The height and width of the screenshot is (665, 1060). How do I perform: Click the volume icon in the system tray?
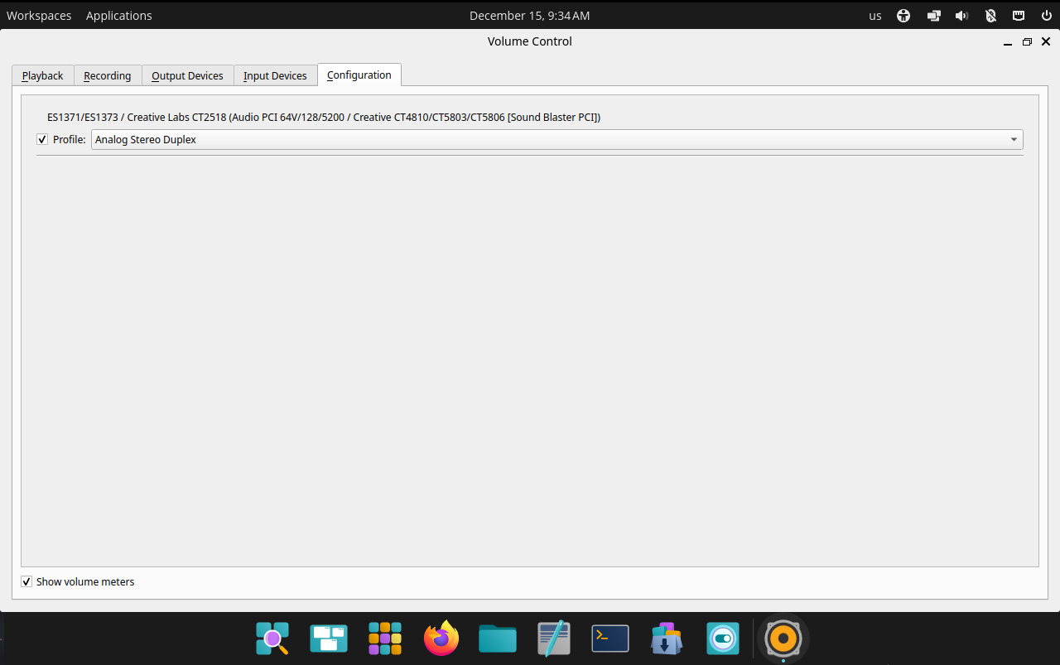961,15
